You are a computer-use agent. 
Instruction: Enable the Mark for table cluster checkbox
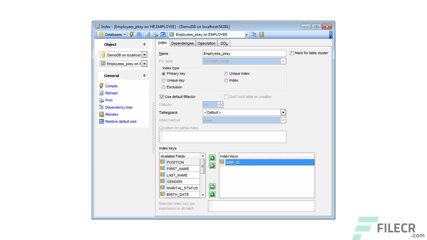292,53
